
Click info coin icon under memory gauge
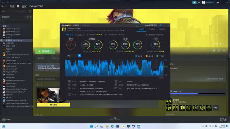(x=163, y=51)
